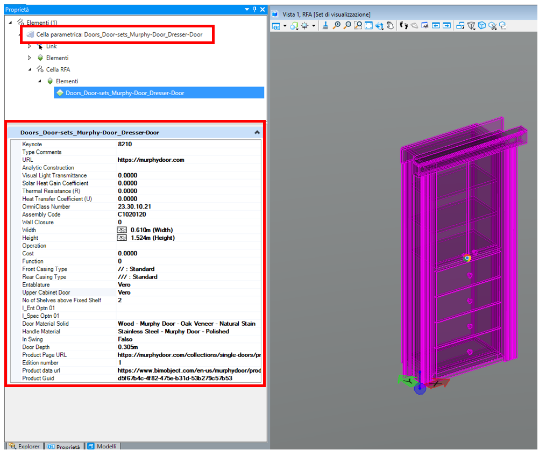This screenshot has height=450, width=539.
Task: Click the Assembly Code value C1020120
Action: (132, 215)
